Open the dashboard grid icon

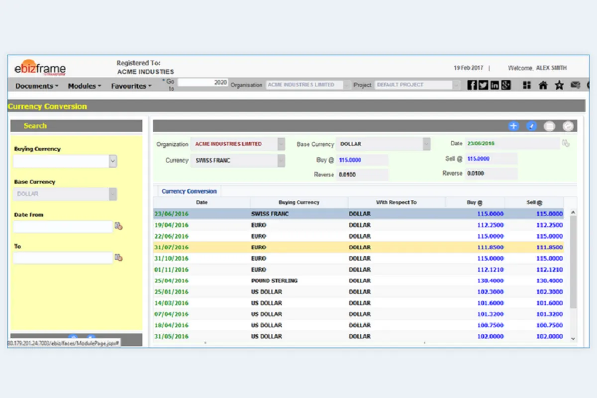click(x=527, y=85)
